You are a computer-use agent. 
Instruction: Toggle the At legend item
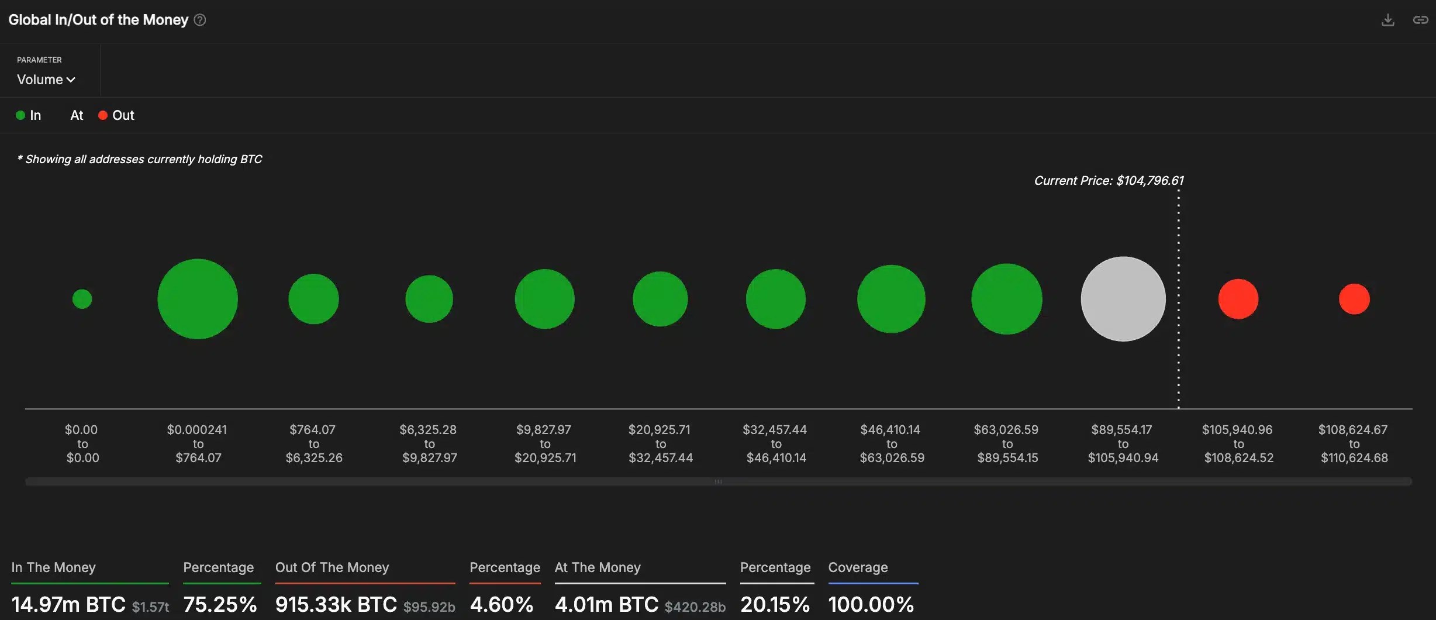coord(76,115)
